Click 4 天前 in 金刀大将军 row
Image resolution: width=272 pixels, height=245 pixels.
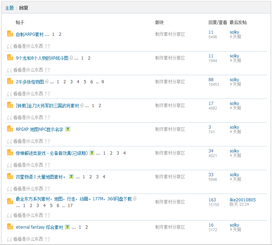pos(235,108)
